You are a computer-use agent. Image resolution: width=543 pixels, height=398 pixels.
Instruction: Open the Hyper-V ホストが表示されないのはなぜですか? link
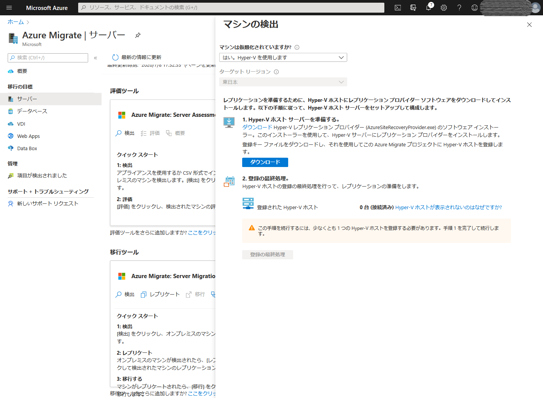click(448, 207)
